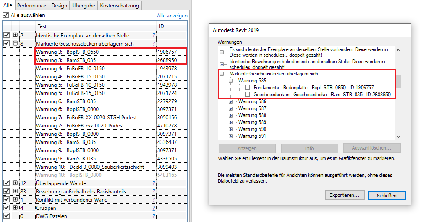Switch to the Performance tab
This screenshot has height=222, width=424.
[32, 6]
